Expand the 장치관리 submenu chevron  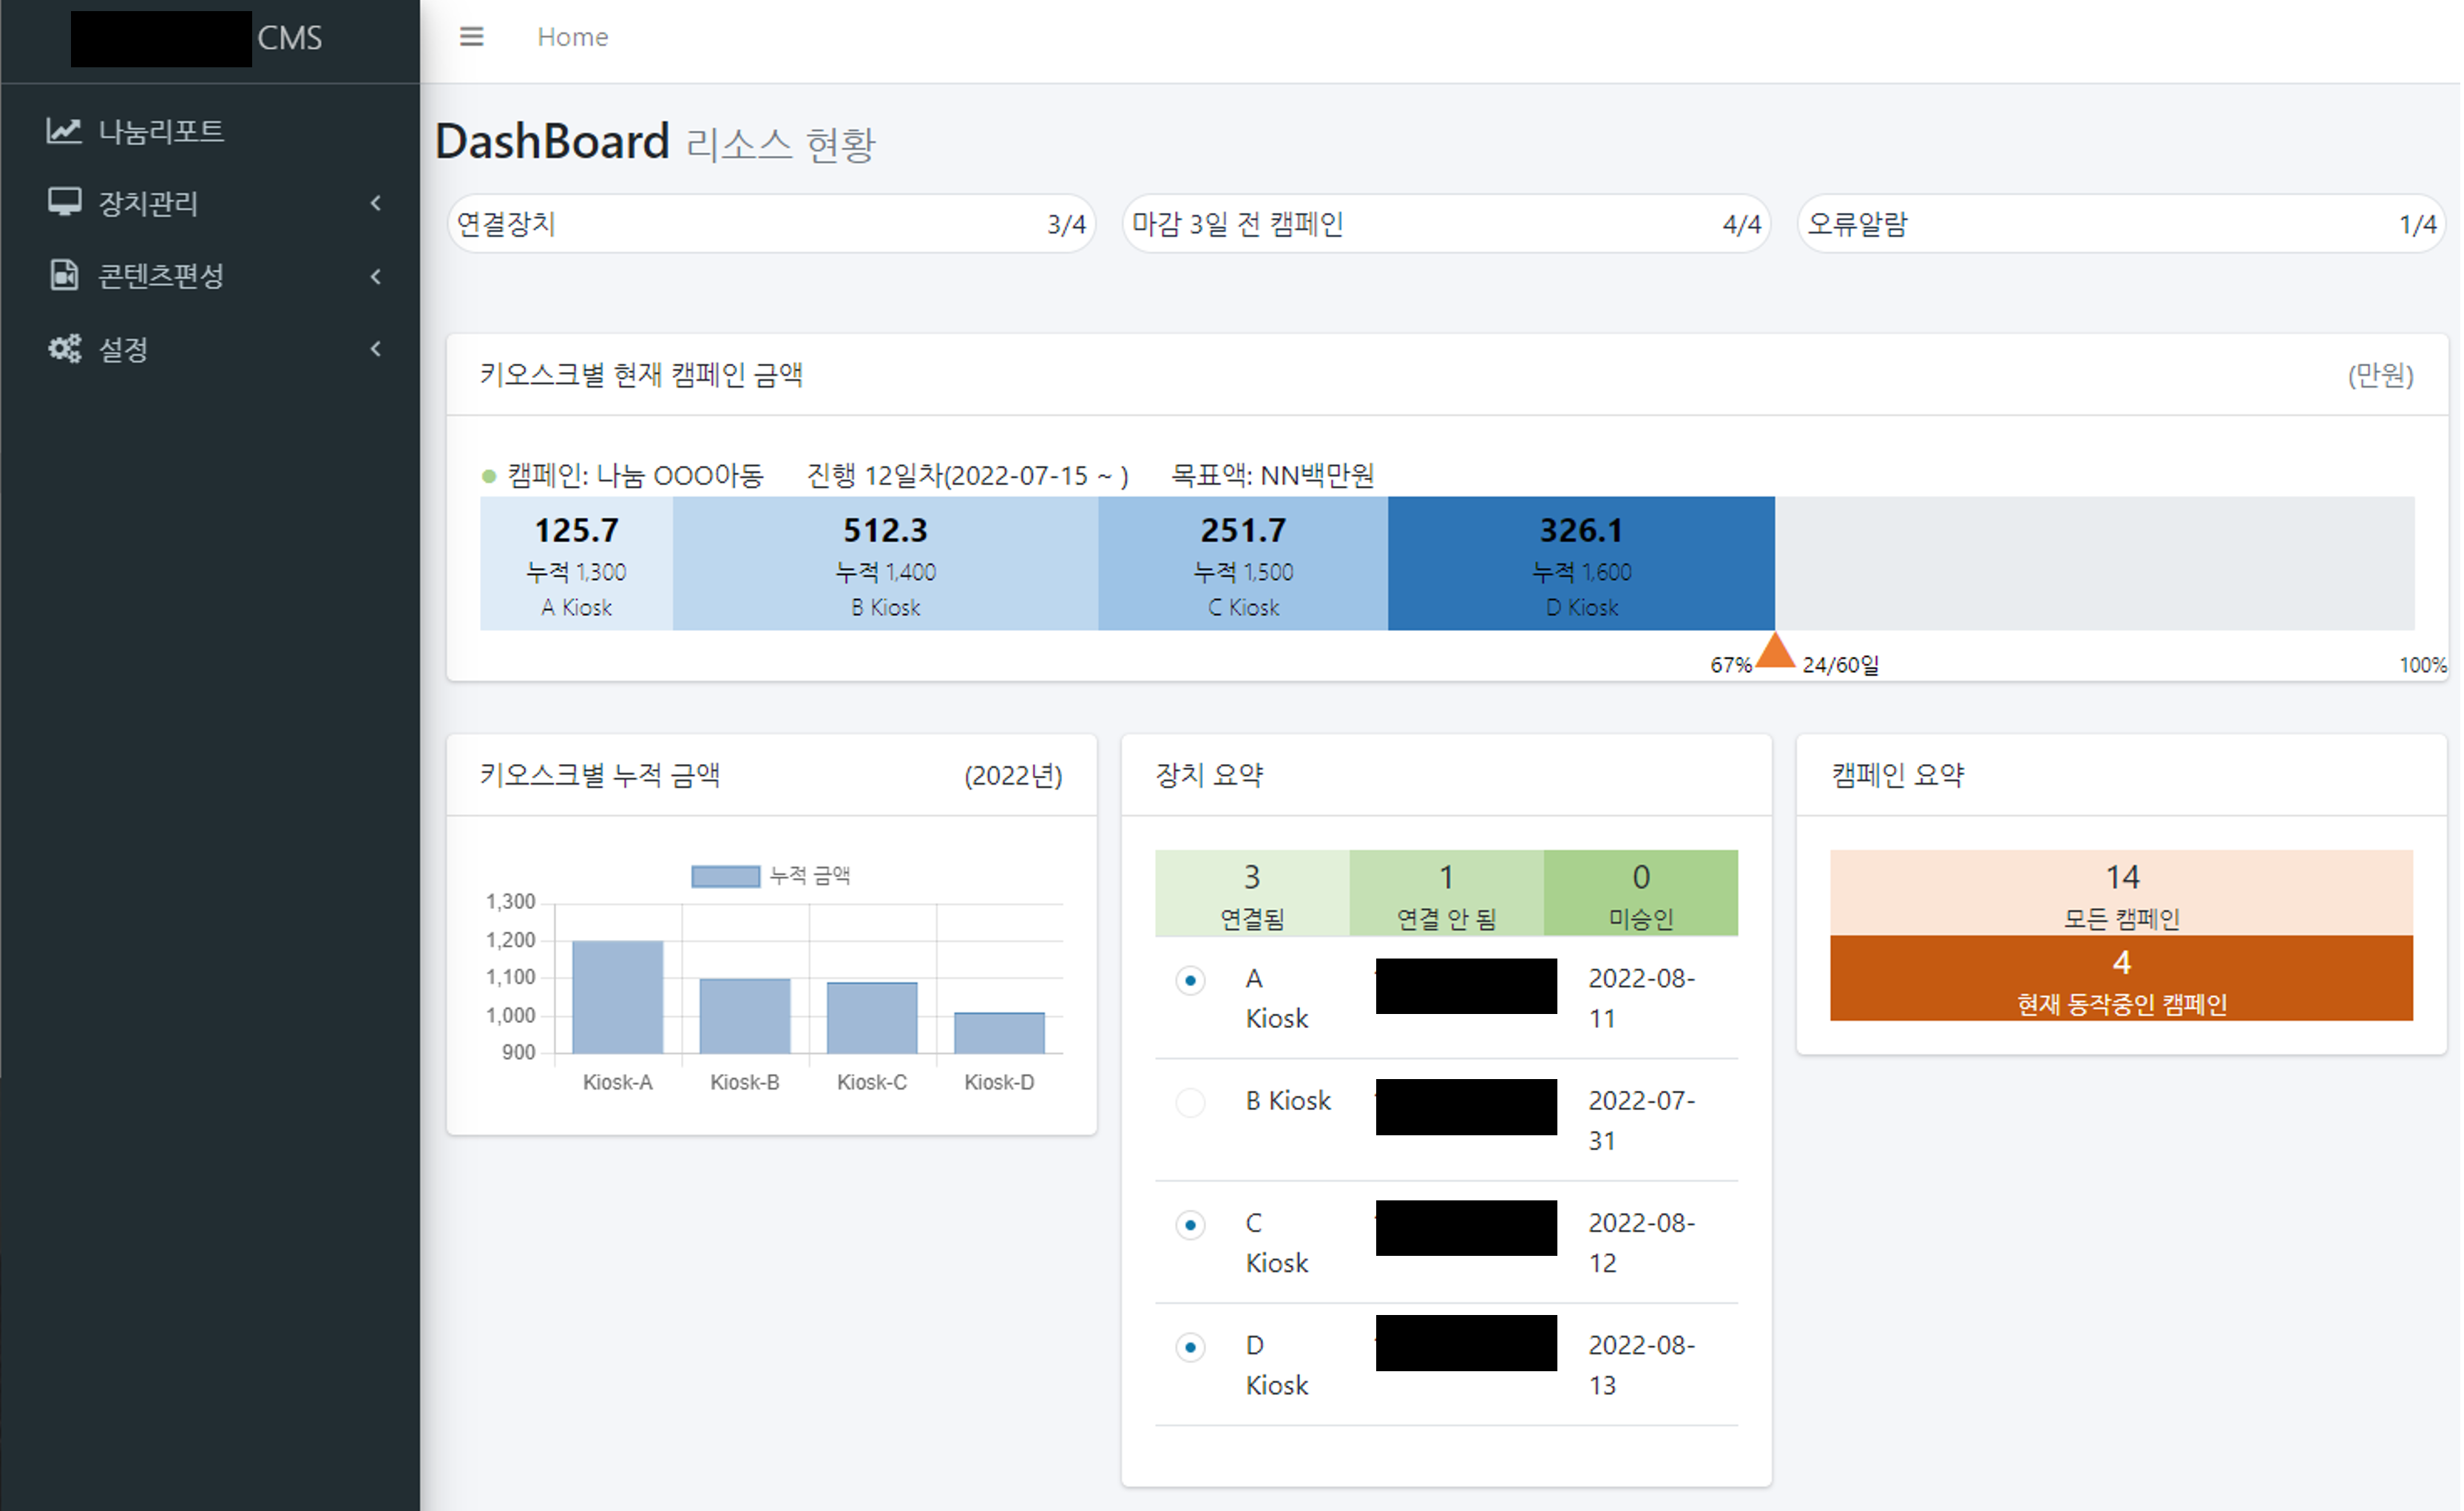pyautogui.click(x=376, y=204)
